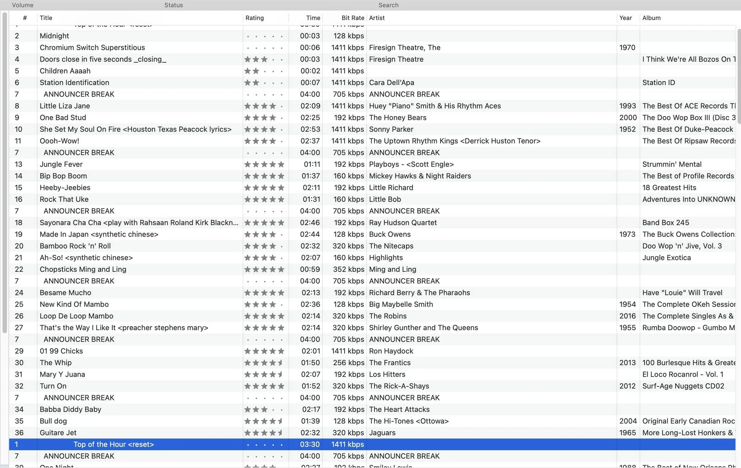Click the Album column header
The height and width of the screenshot is (468, 741).
(687, 18)
